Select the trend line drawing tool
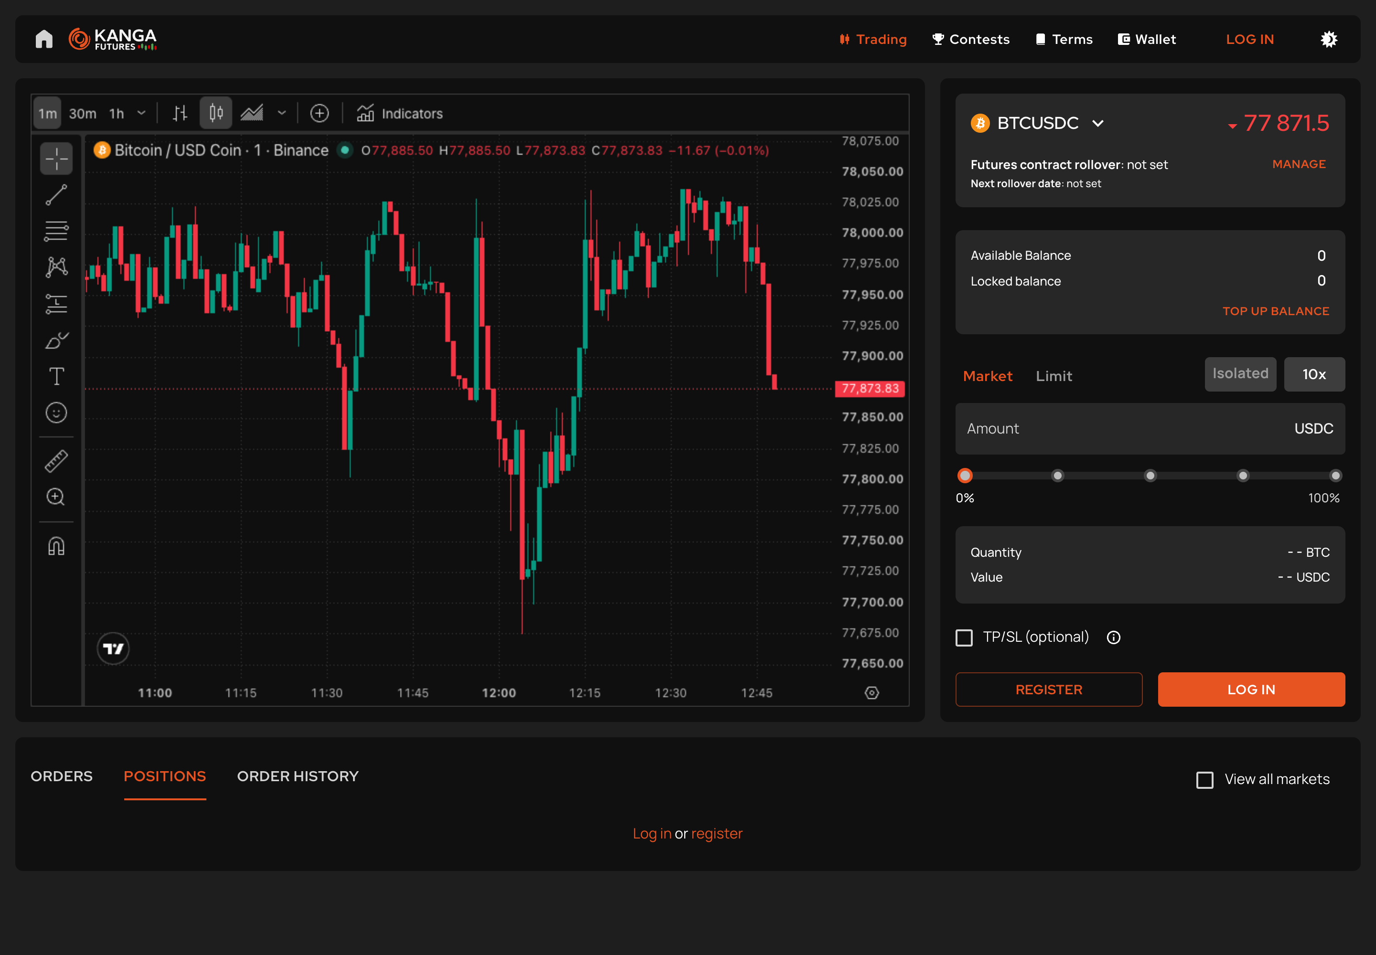The image size is (1376, 955). [x=56, y=195]
